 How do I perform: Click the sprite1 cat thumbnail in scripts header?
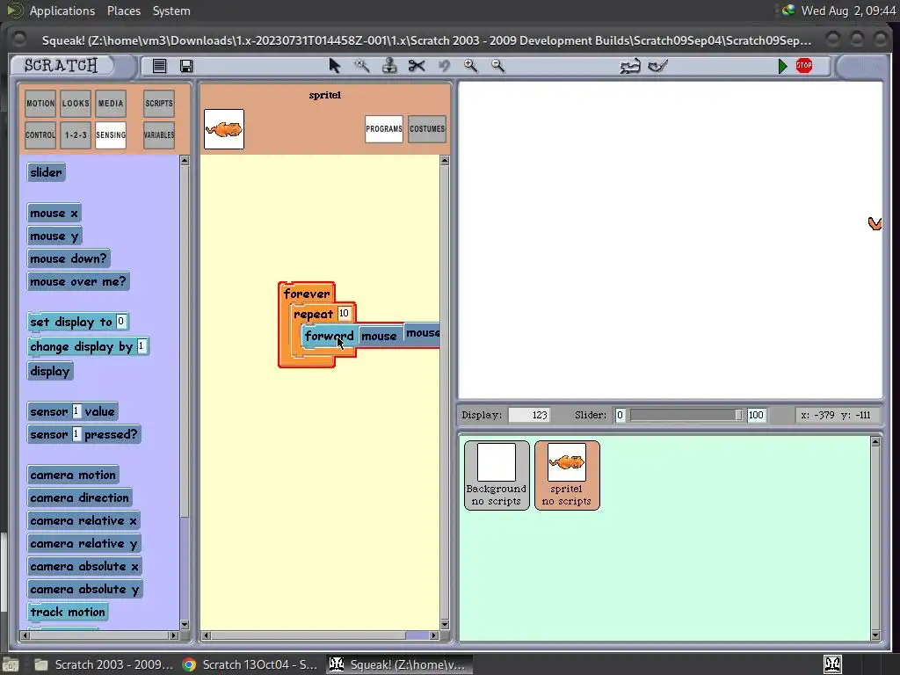coord(224,129)
